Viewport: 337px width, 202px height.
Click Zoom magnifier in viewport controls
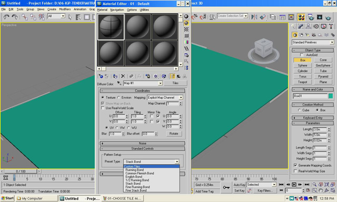[314, 185]
